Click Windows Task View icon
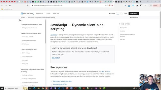Image resolution: width=161 pixels, height=90 pixels. click(30, 88)
